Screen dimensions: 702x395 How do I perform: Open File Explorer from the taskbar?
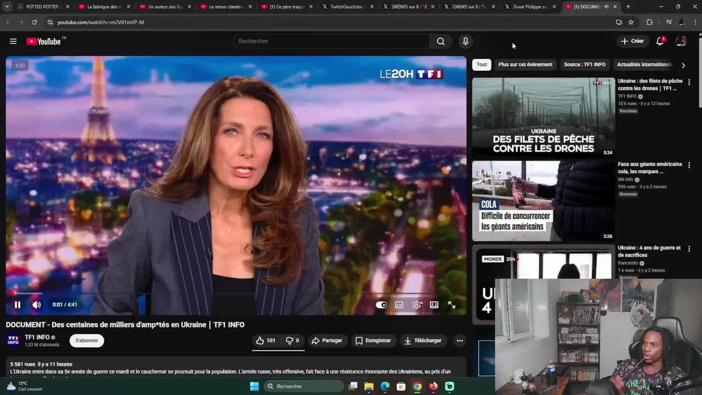(369, 386)
